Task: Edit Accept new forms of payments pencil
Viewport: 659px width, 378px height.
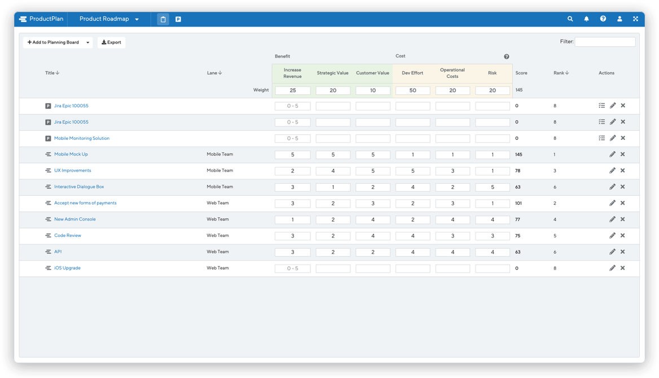Action: coord(612,203)
